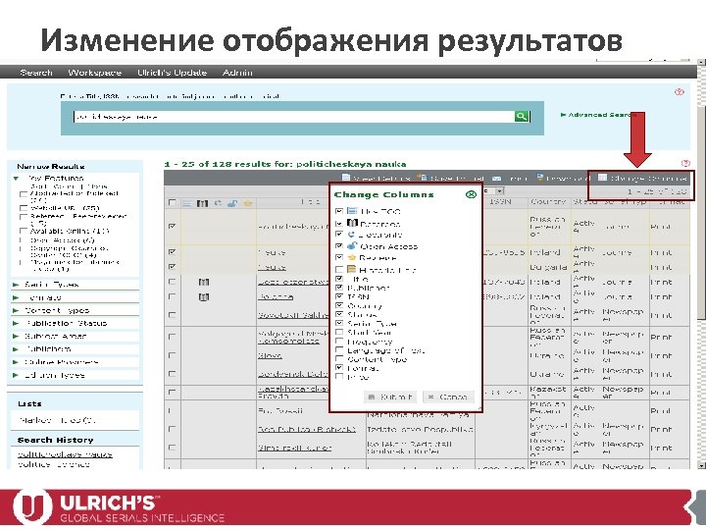
Task: Open the Search menu
Action: pos(36,73)
